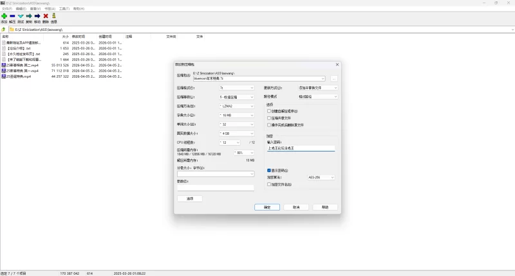Click the red X Delete (删除) icon
Image resolution: width=515 pixels, height=276 pixels.
(x=46, y=16)
